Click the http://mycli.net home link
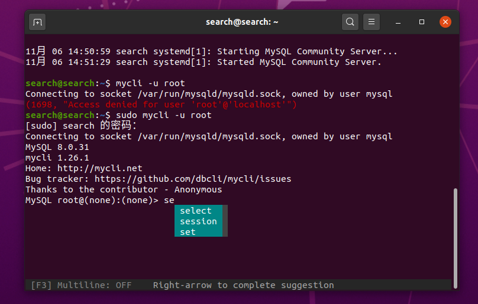This screenshot has height=304, width=478. (x=100, y=168)
